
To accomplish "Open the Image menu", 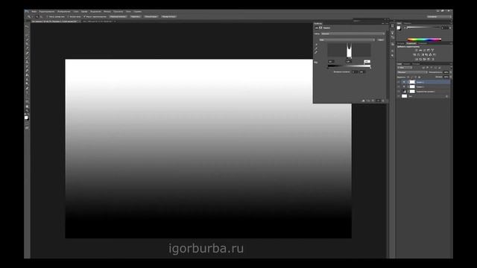I will coord(64,12).
